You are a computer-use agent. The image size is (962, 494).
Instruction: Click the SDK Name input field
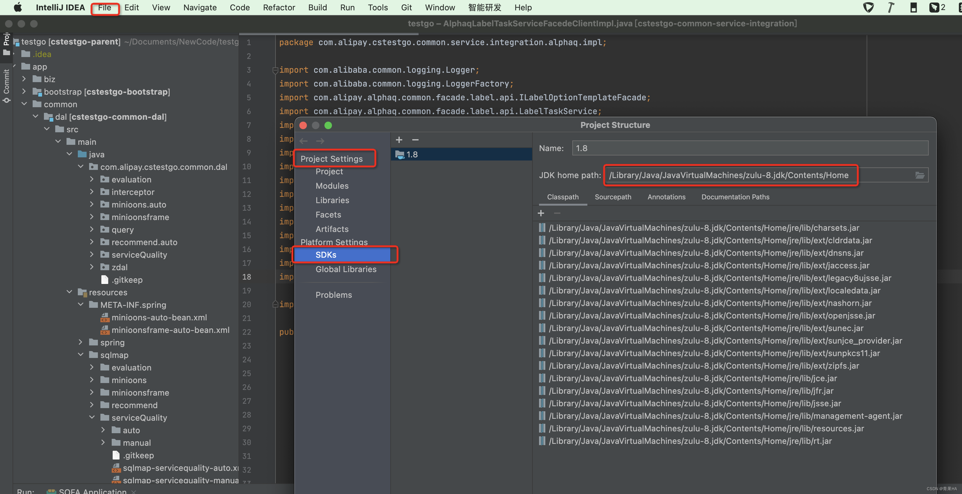click(749, 148)
